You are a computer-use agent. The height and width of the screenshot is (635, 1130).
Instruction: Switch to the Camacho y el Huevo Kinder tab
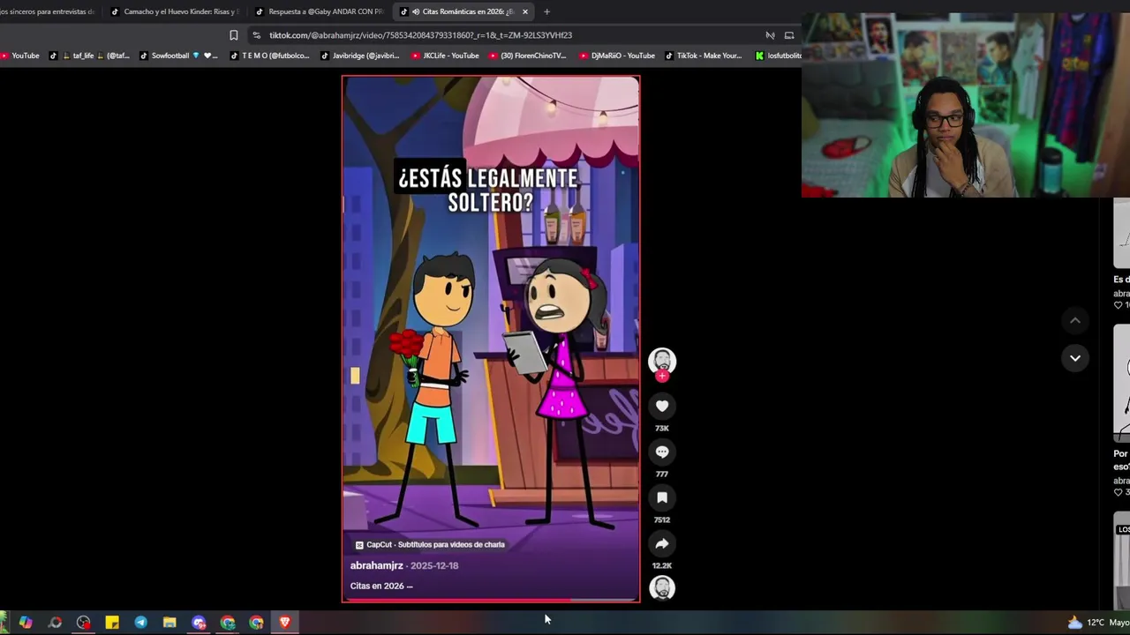(x=175, y=11)
